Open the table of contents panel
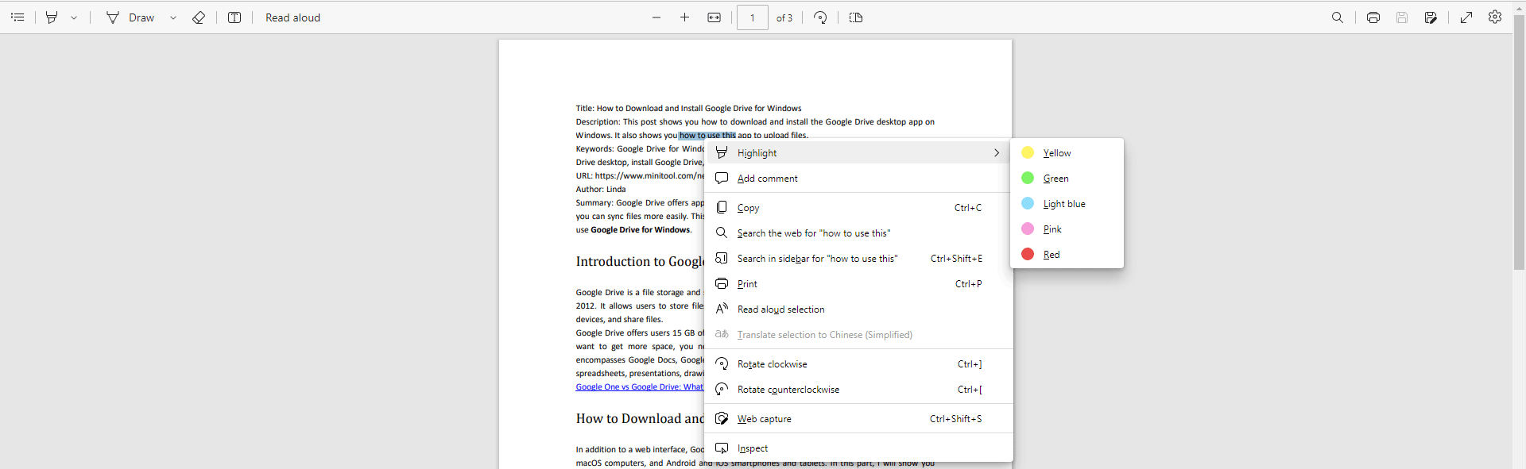This screenshot has width=1526, height=469. (x=17, y=17)
